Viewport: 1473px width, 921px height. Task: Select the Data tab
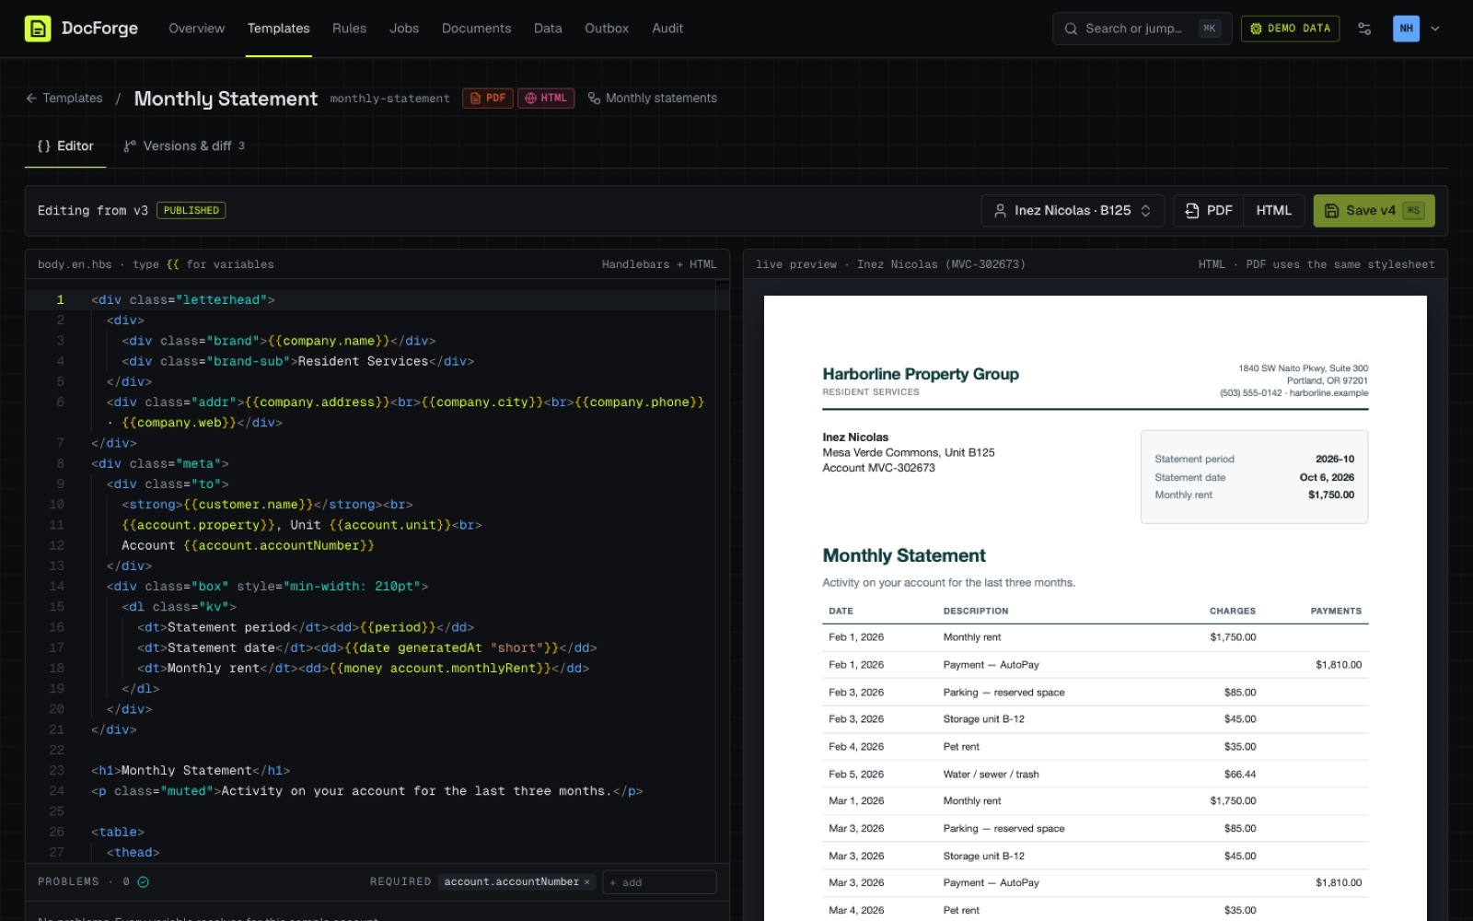pos(548,29)
